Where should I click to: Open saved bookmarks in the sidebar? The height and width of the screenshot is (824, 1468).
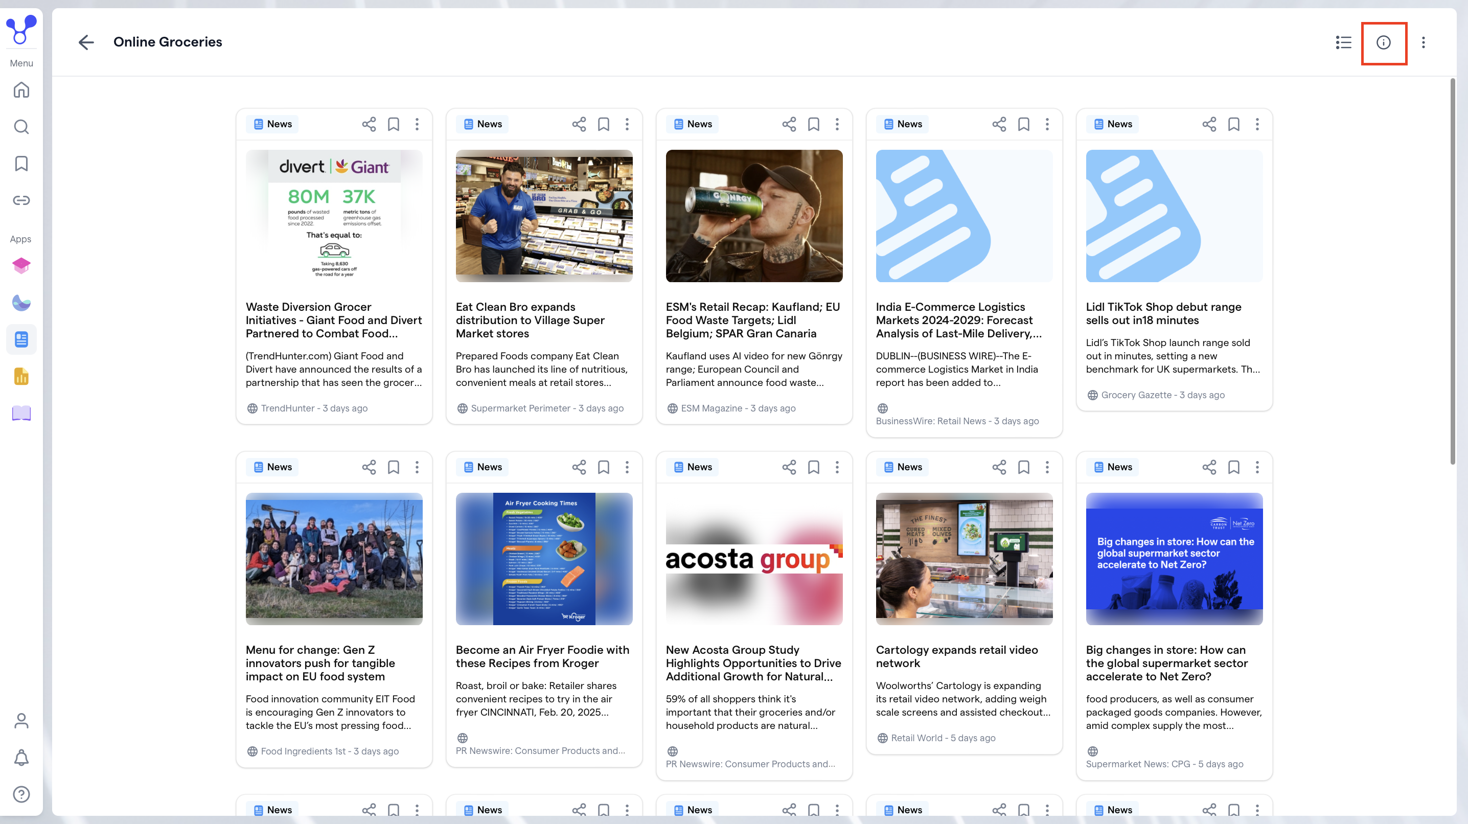click(21, 164)
